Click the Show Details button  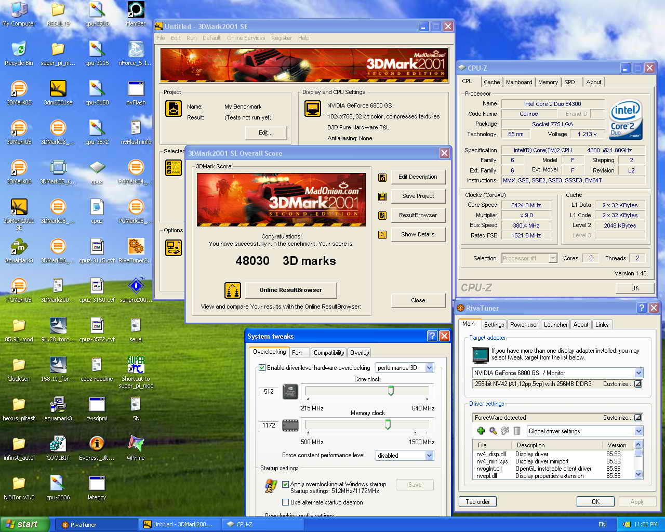418,234
